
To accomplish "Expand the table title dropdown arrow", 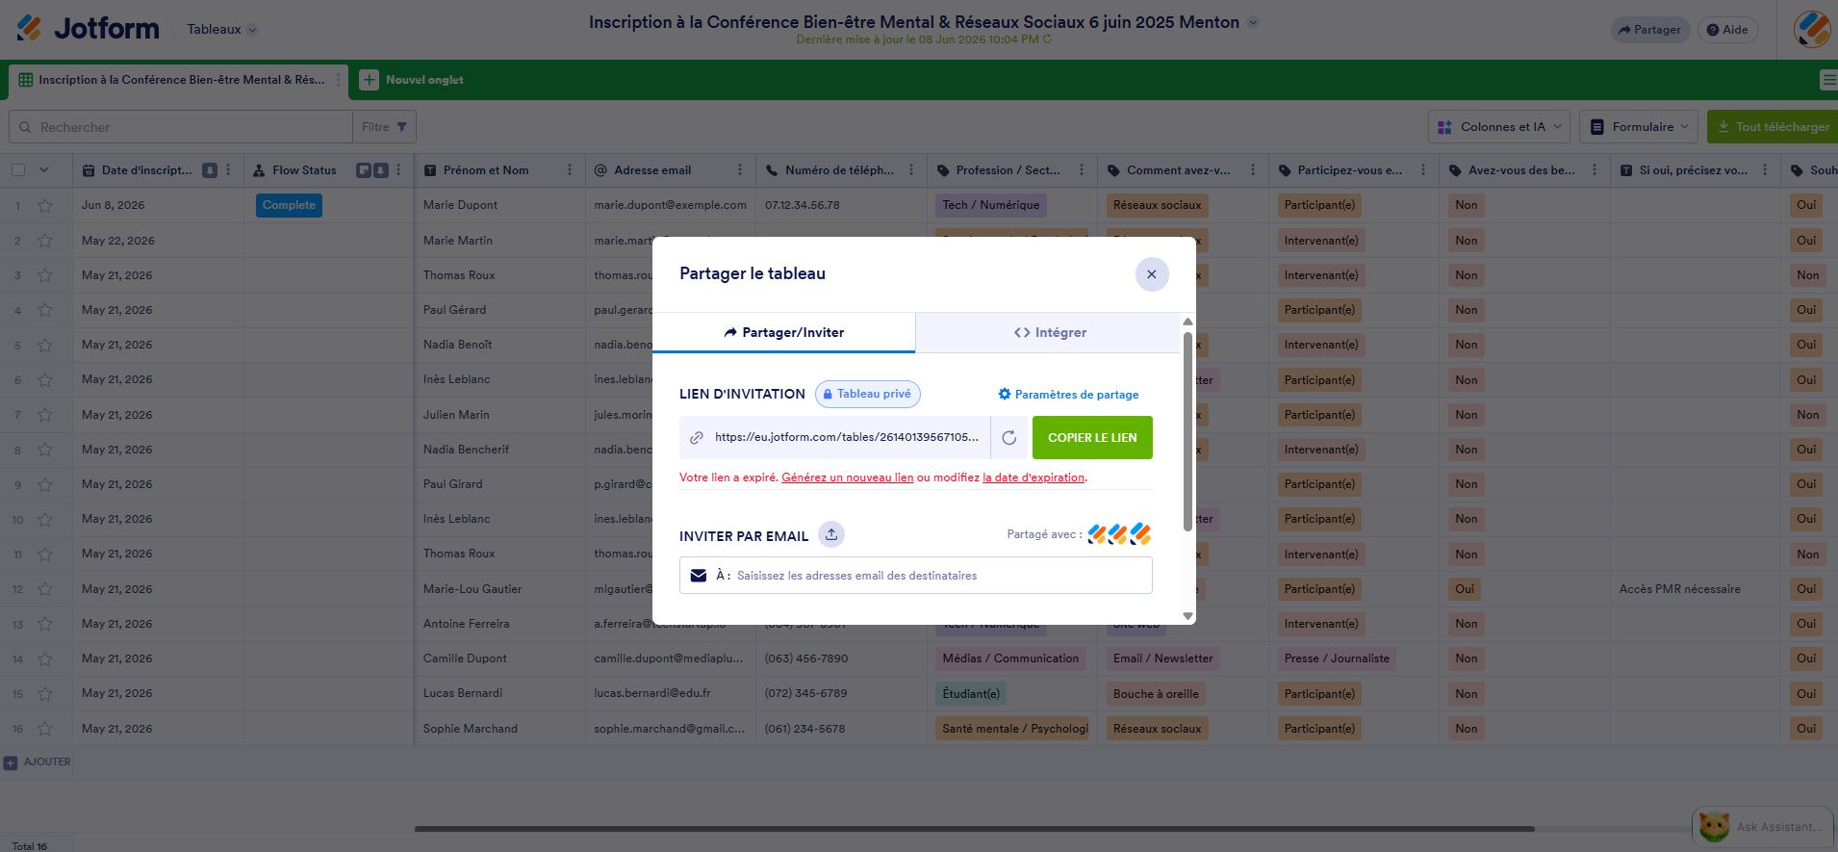I will (1253, 22).
